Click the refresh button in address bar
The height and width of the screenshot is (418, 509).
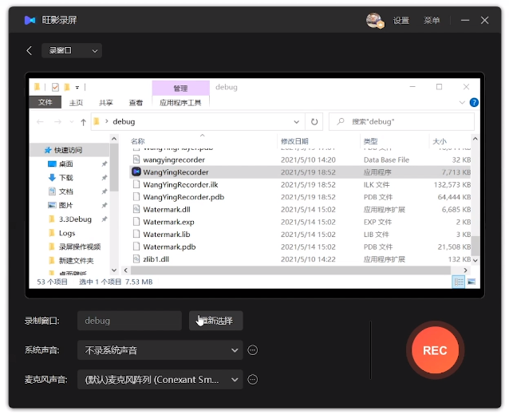click(x=314, y=122)
